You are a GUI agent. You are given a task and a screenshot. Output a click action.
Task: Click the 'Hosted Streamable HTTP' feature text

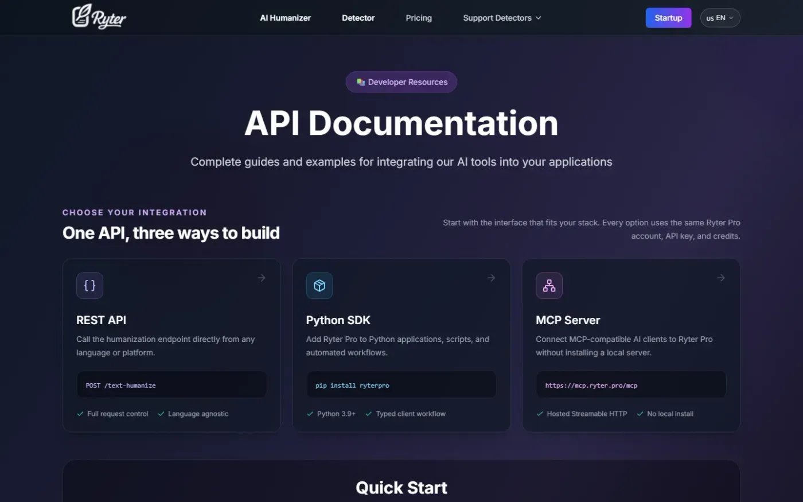point(587,414)
